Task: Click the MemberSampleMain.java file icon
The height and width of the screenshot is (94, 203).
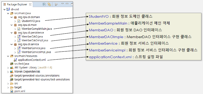Action: coord(19,29)
